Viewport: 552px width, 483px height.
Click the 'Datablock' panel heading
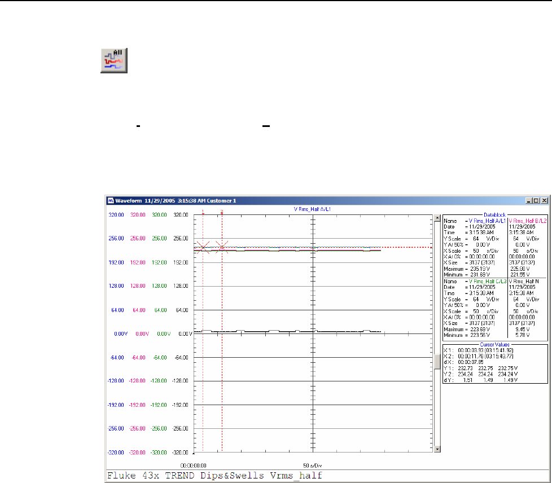(494, 215)
